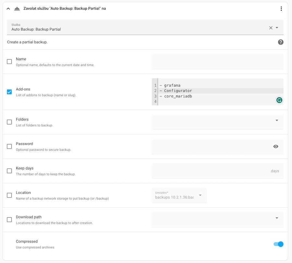Open help via the question mark icon
The width and height of the screenshot is (292, 263).
280,42
